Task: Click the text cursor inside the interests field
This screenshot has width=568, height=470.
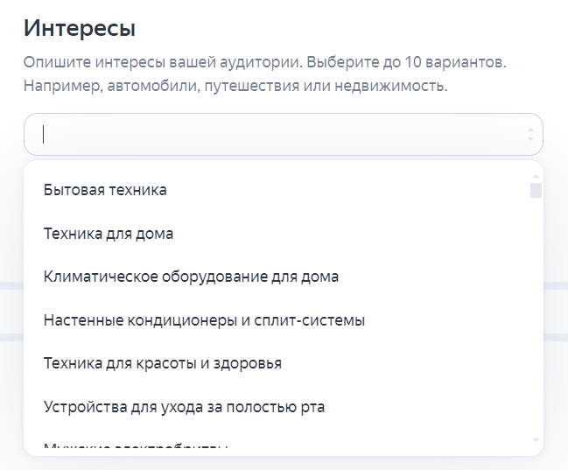Action: pos(43,135)
